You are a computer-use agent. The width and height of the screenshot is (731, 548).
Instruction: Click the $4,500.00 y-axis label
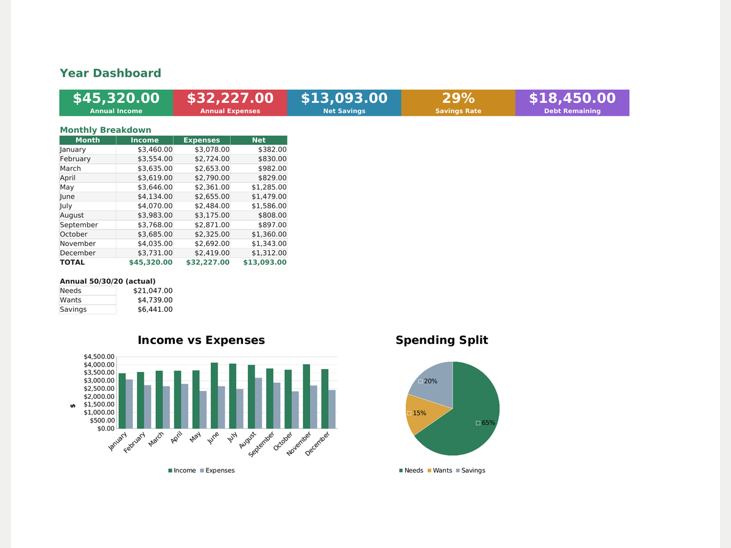click(x=99, y=357)
